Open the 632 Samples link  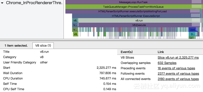point(167,63)
